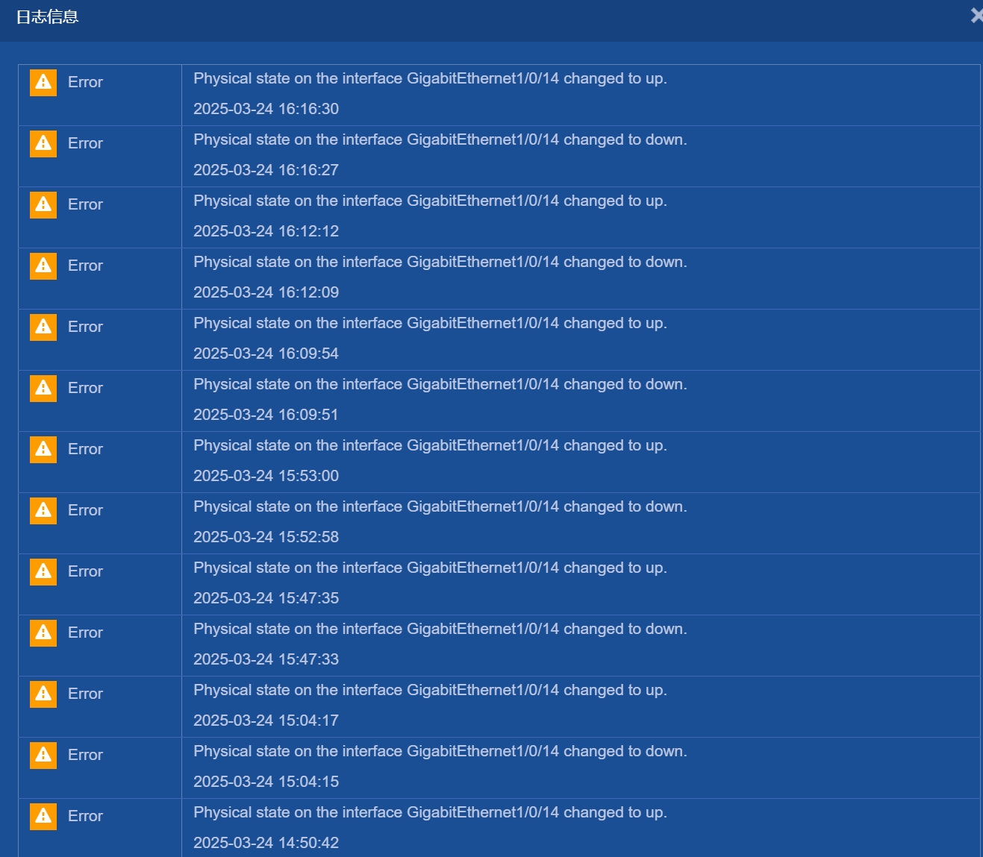Click the message above timestamp 16:09:54
Image resolution: width=983 pixels, height=857 pixels.
tap(430, 324)
